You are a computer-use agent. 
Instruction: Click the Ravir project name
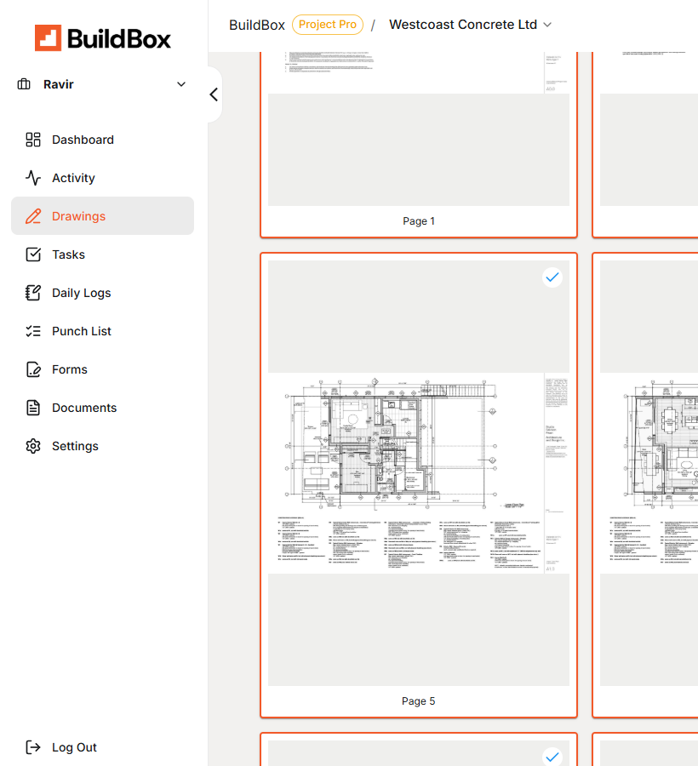pos(59,84)
